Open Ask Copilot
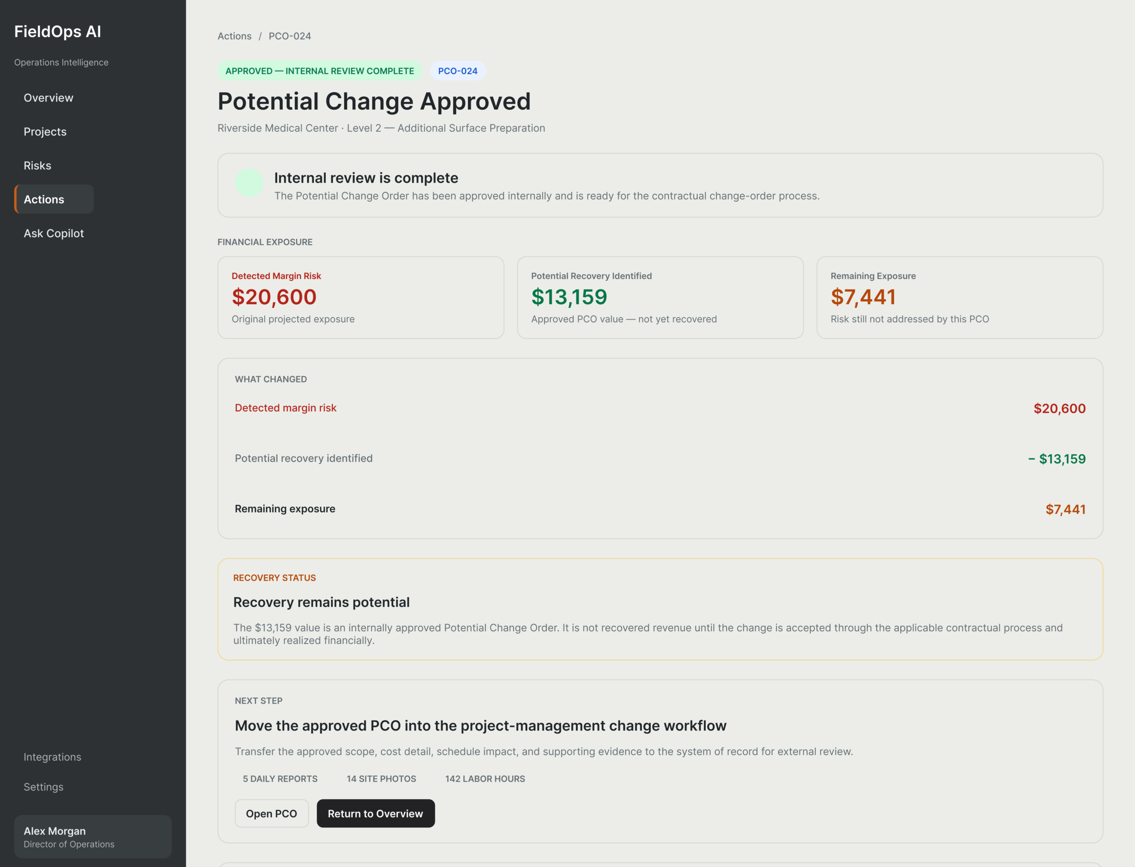1135x867 pixels. pos(54,233)
